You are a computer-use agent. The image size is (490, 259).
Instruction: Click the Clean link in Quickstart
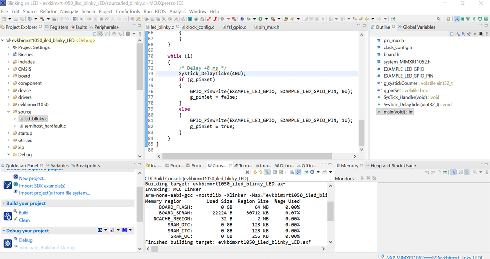pyautogui.click(x=25, y=220)
